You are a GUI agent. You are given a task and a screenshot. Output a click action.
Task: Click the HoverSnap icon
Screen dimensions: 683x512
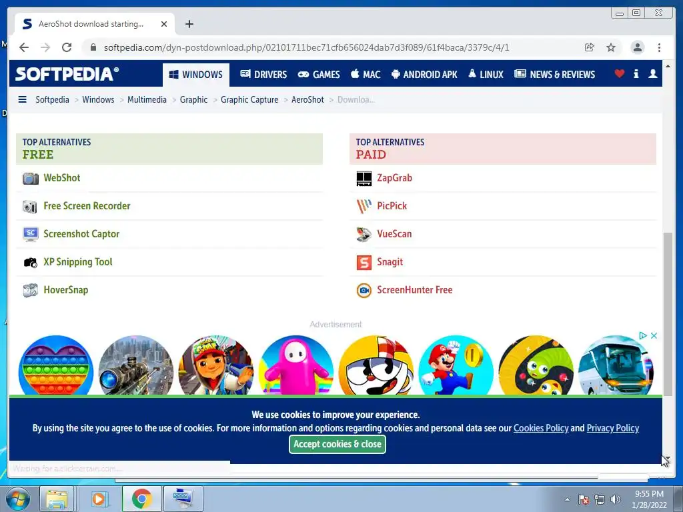click(x=31, y=291)
